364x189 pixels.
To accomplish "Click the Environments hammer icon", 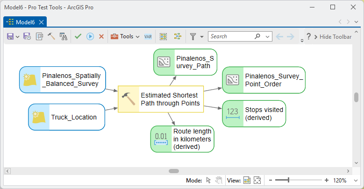I will pos(51,36).
